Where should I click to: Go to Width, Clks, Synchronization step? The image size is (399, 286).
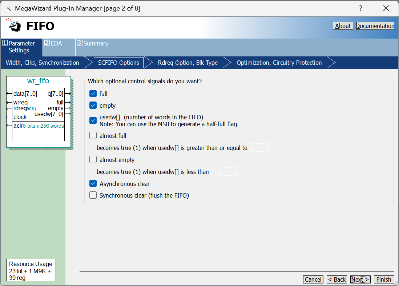pos(43,63)
